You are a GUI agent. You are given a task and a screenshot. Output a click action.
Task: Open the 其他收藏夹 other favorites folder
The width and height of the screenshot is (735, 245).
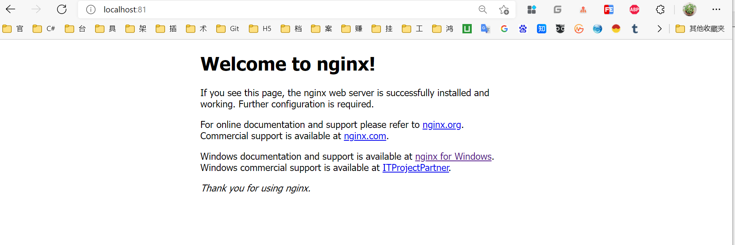(700, 29)
